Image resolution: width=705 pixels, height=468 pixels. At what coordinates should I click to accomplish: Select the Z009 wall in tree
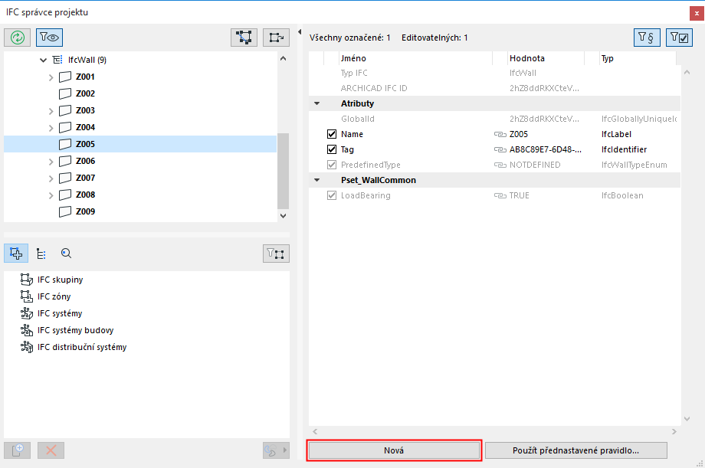[140, 211]
